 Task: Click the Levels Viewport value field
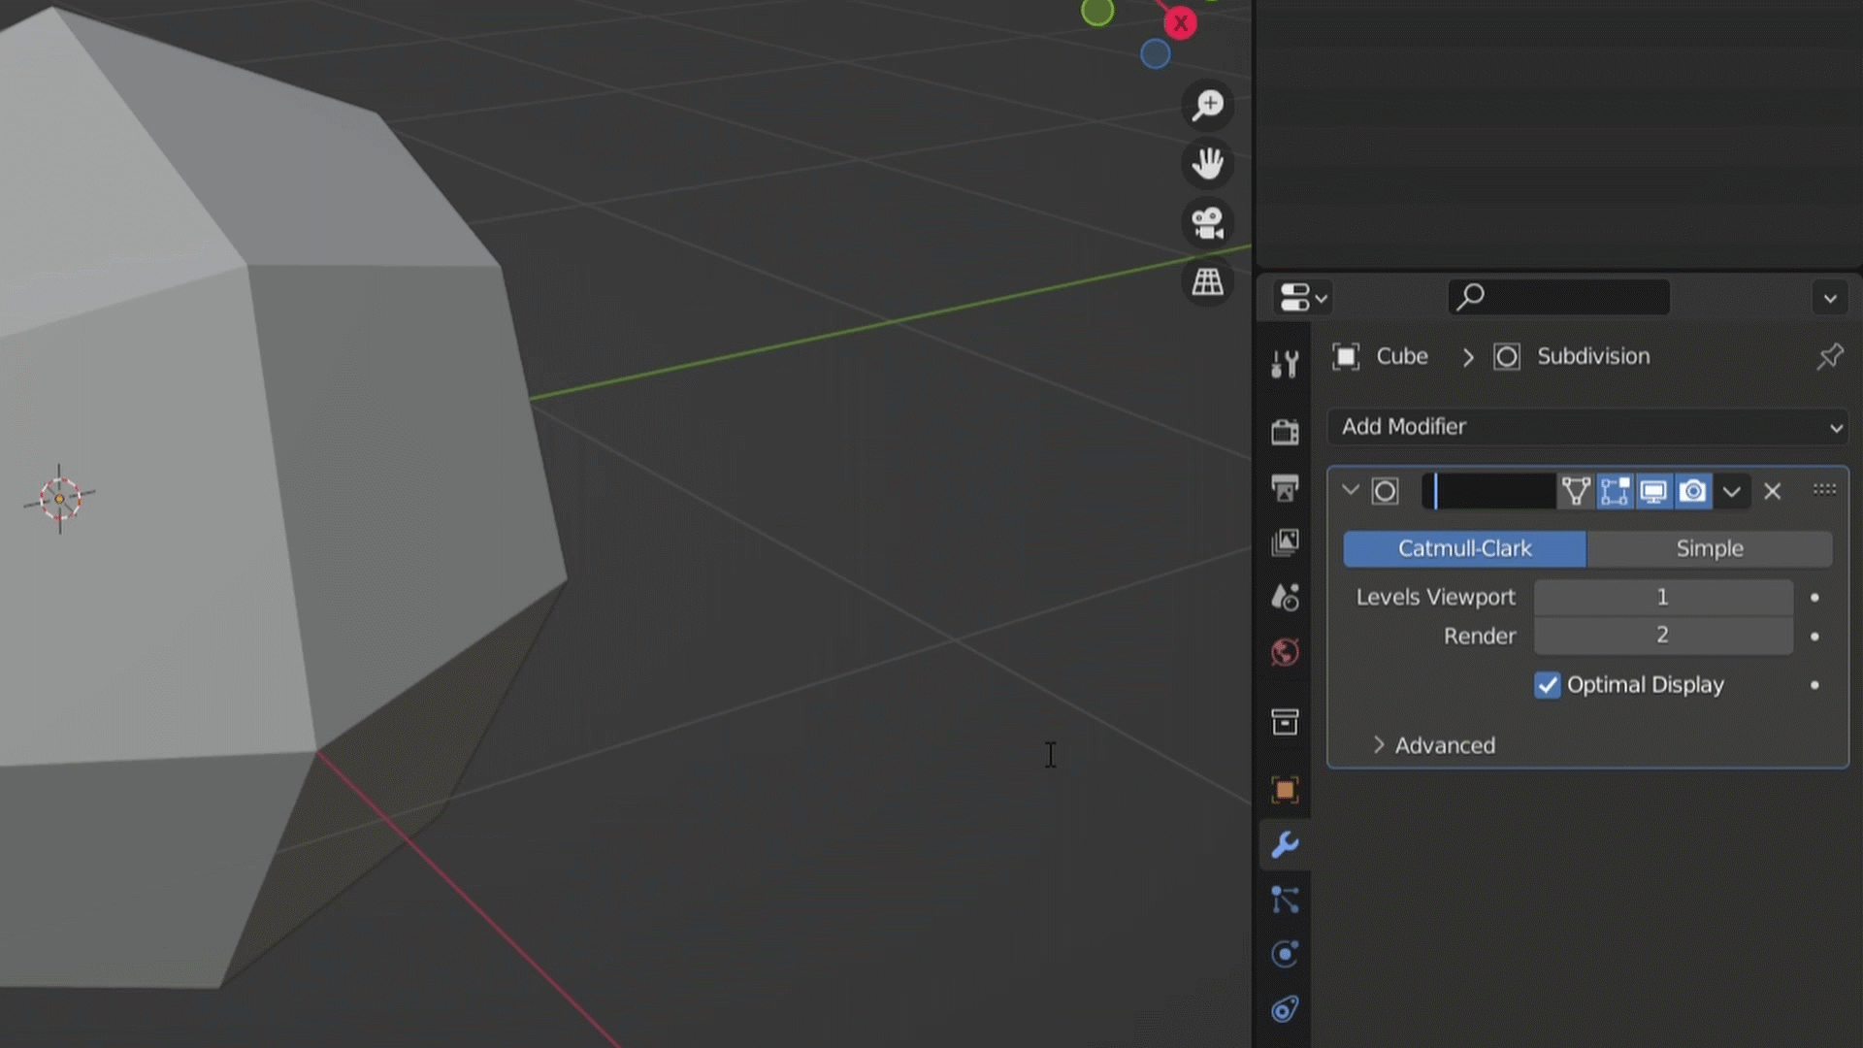tap(1662, 597)
